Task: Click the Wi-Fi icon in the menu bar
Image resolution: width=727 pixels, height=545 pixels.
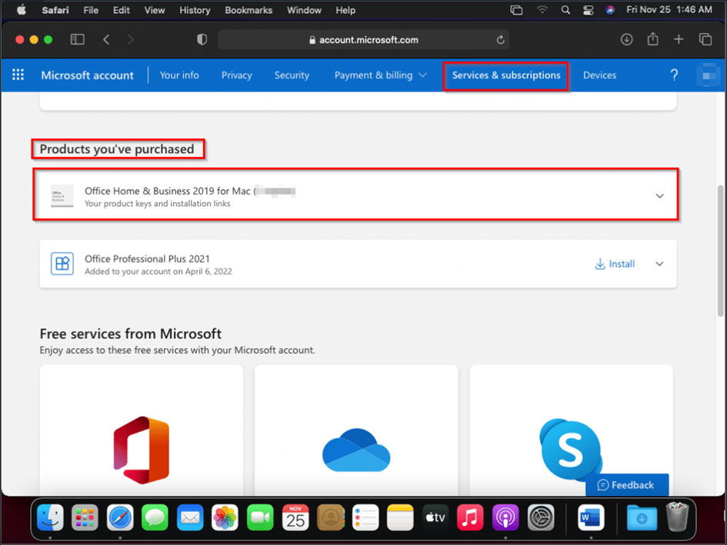Action: (542, 10)
